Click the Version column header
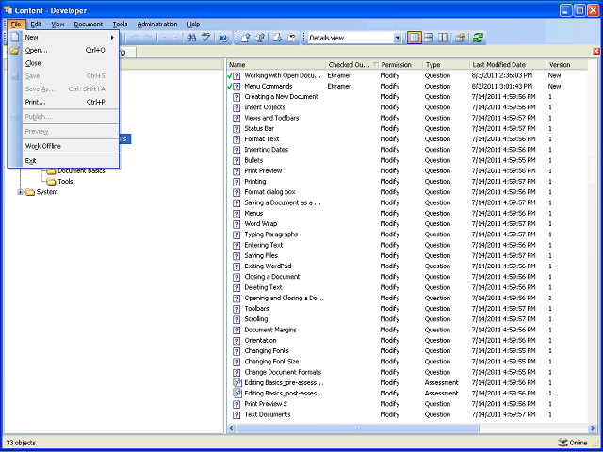603x452 pixels. (x=566, y=65)
